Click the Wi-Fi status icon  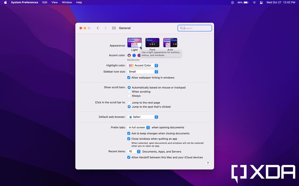(x=254, y=2)
